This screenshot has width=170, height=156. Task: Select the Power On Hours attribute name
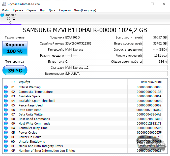pos(30,137)
